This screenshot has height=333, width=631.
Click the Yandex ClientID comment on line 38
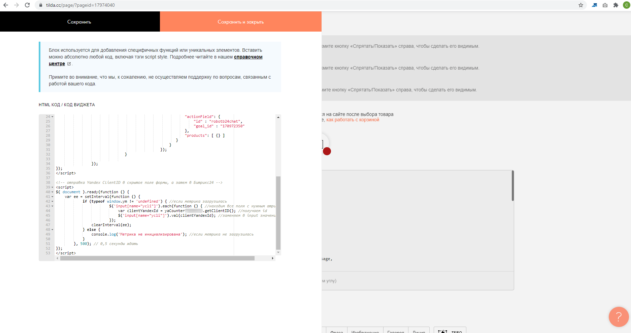point(139,182)
